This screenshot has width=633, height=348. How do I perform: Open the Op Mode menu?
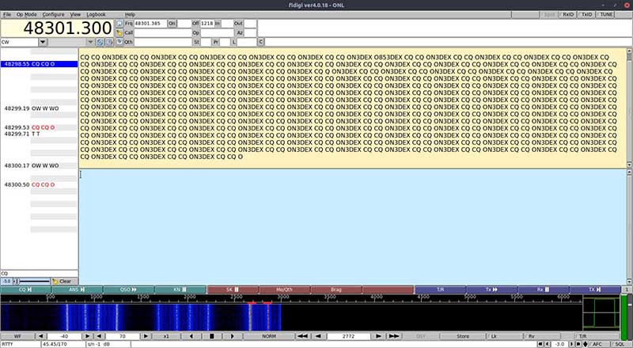click(x=27, y=14)
